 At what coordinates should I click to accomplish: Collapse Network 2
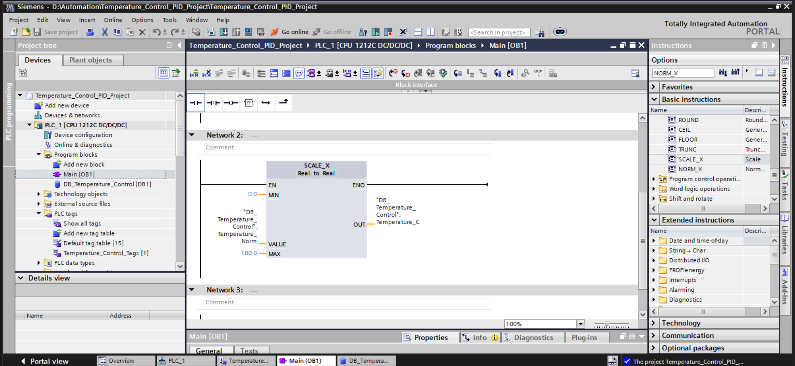click(192, 135)
